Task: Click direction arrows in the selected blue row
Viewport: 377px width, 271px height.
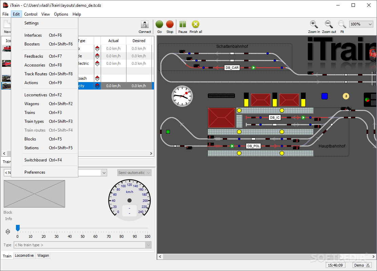Action: pyautogui.click(x=97, y=86)
